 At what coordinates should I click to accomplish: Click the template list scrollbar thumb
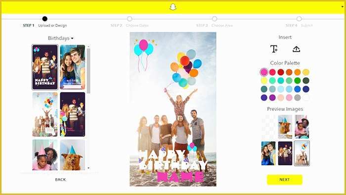[x=88, y=71]
